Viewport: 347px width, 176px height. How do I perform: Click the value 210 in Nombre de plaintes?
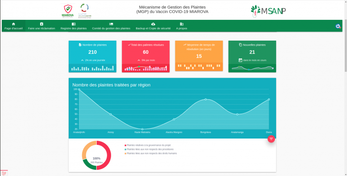point(93,52)
